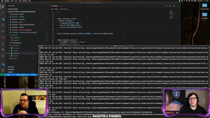Expand Queries - GoLang folder
This screenshot has width=210, height=118.
[x=28, y=20]
